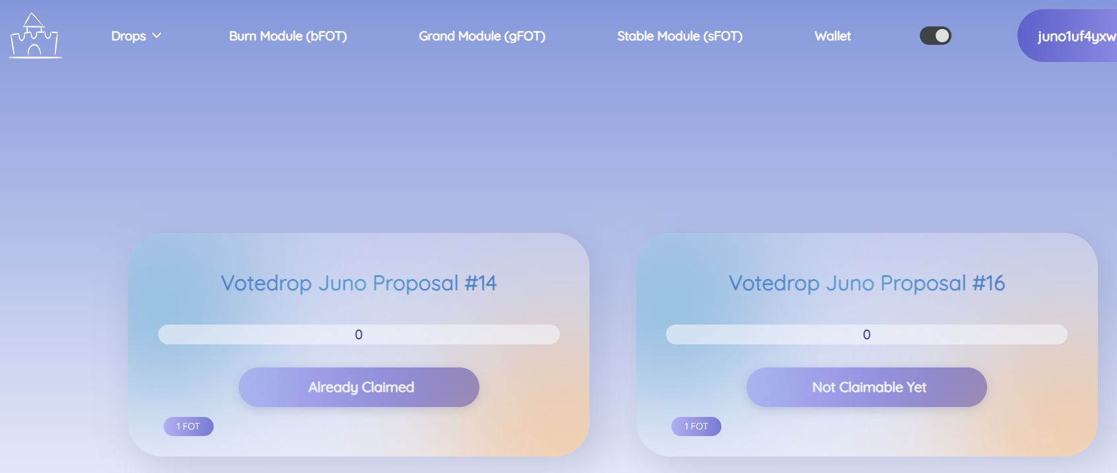Image resolution: width=1117 pixels, height=473 pixels.
Task: Click the 1 FOT badge on Proposal #14
Action: click(x=189, y=426)
